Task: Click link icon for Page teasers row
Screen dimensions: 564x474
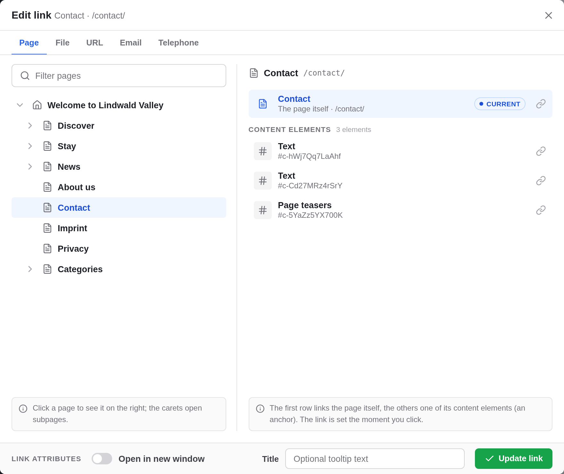Action: 541,210
